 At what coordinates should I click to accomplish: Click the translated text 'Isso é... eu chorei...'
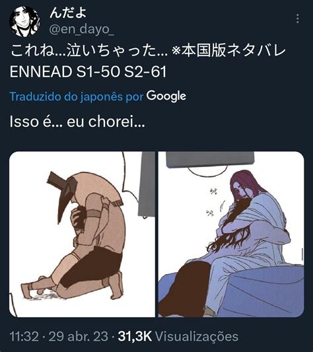(77, 122)
